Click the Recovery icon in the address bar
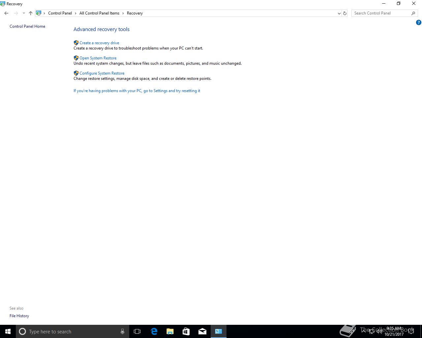The width and height of the screenshot is (422, 338). [39, 13]
